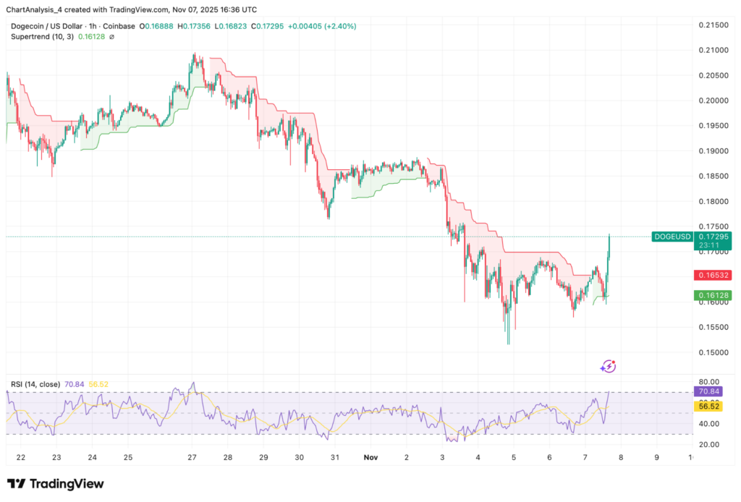Select the RSI (14, close) indicator legend
741x502 pixels.
click(x=38, y=384)
